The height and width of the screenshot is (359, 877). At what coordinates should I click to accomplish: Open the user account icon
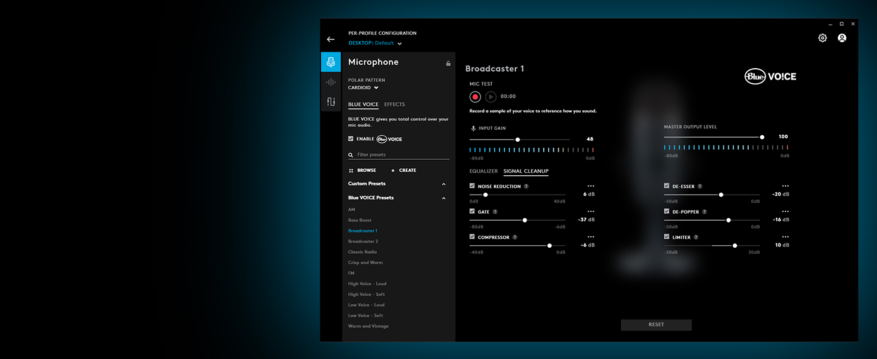(x=842, y=38)
